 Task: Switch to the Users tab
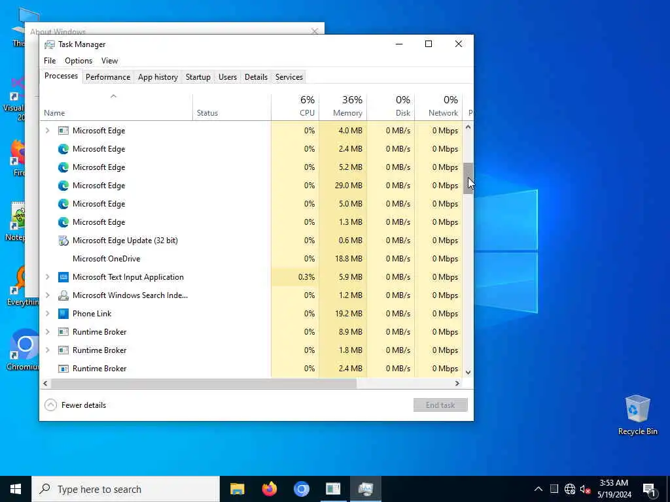pyautogui.click(x=227, y=77)
